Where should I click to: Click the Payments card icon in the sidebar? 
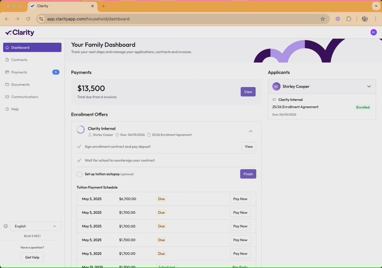(7, 72)
